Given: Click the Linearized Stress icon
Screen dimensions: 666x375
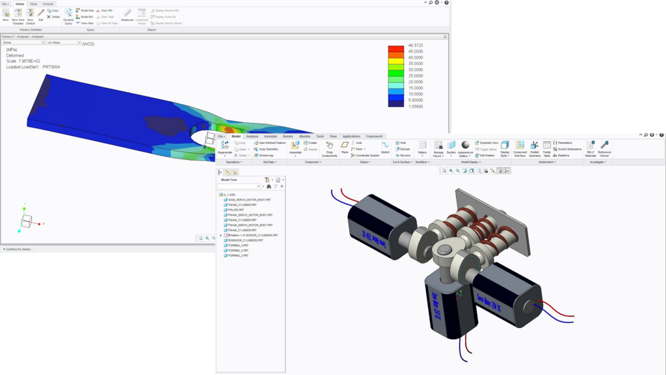Looking at the screenshot, I should point(142,14).
